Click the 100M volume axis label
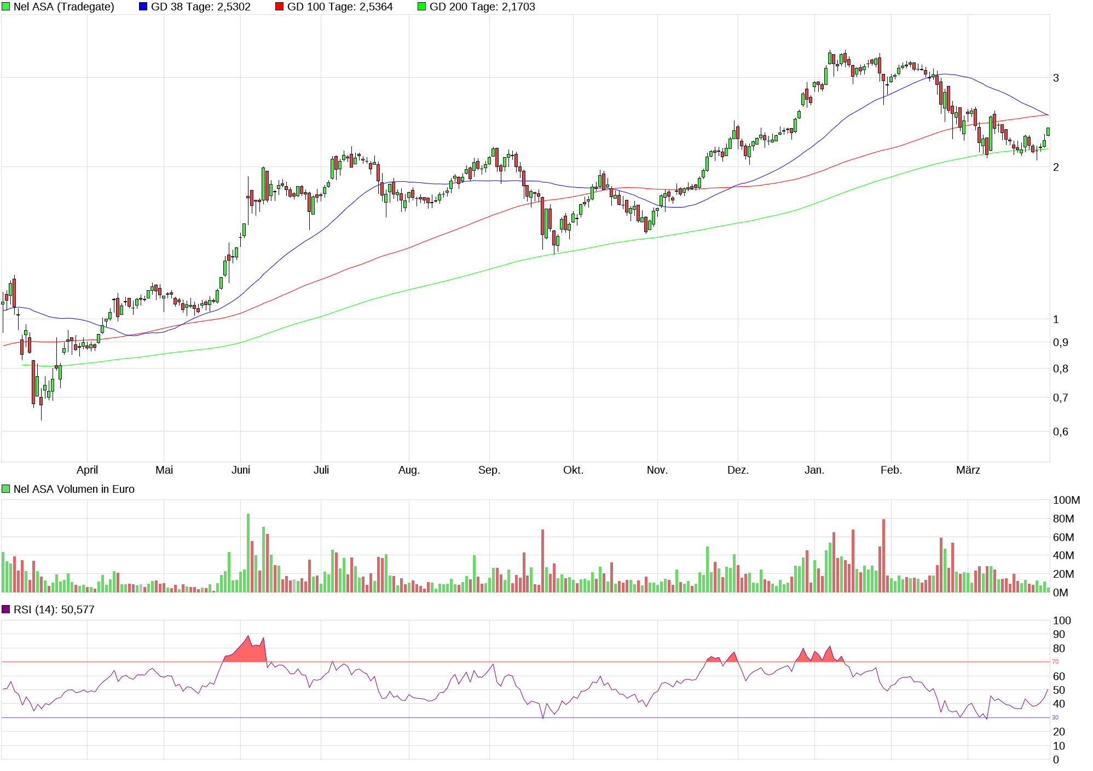 click(1066, 500)
